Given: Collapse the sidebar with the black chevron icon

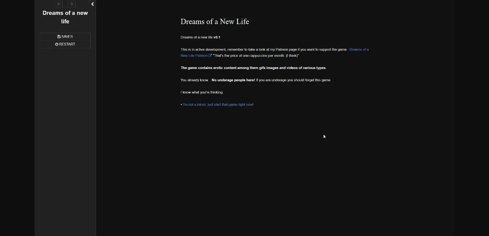Looking at the screenshot, I should pos(92,4).
